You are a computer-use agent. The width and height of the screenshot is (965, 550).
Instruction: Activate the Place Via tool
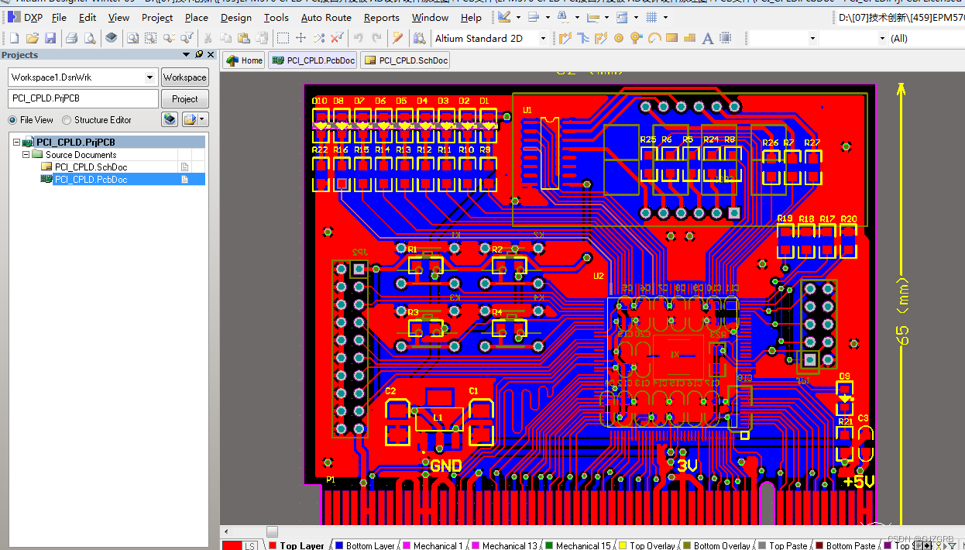point(637,37)
